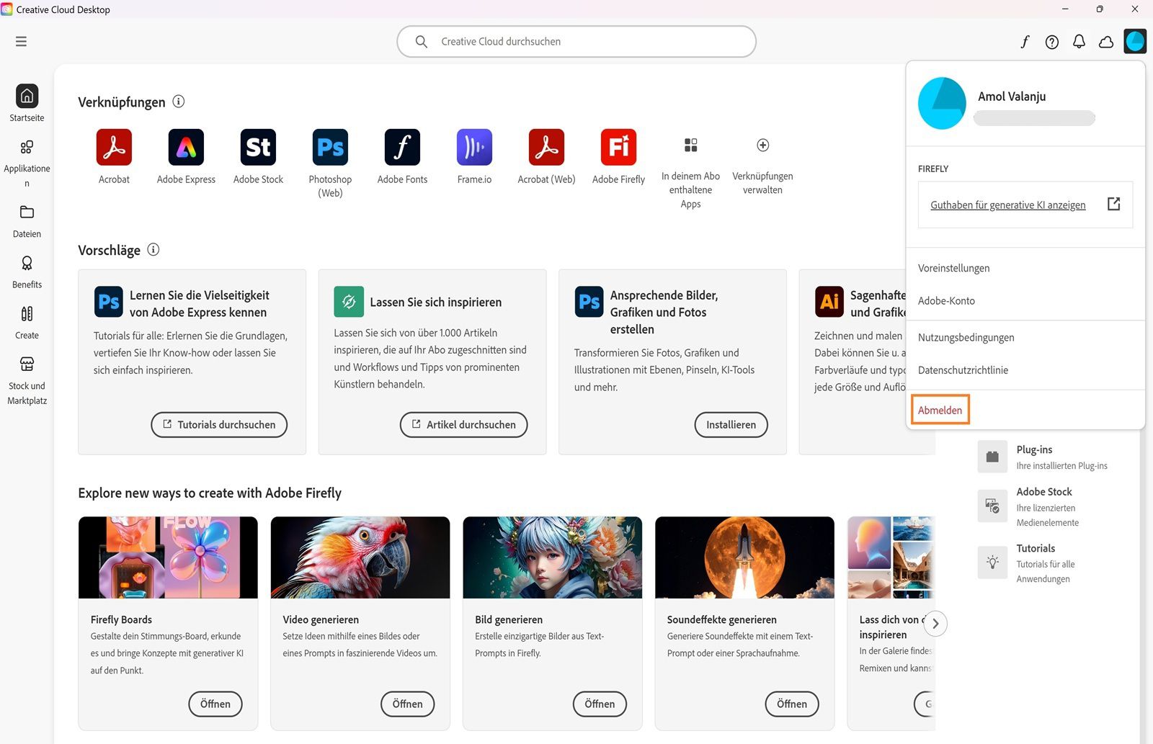Select Adobe-Konto in profile menu
The image size is (1153, 744).
click(x=946, y=300)
